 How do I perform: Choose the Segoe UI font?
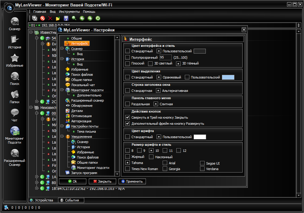[202, 163]
